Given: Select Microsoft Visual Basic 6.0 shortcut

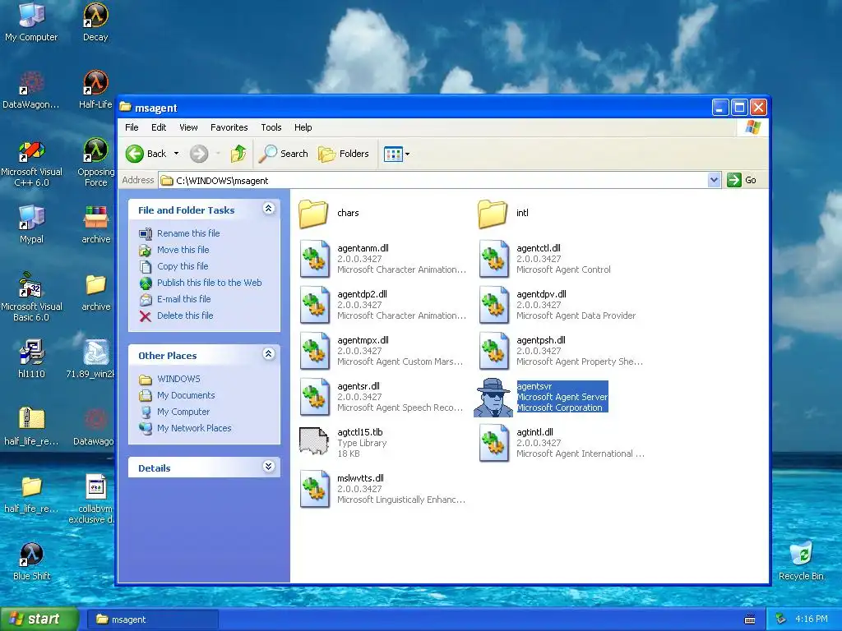Looking at the screenshot, I should 32,296.
